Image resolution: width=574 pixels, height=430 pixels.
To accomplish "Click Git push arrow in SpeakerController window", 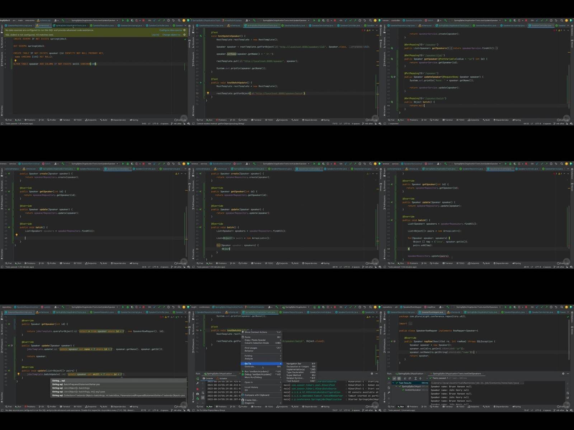I will 546,20.
